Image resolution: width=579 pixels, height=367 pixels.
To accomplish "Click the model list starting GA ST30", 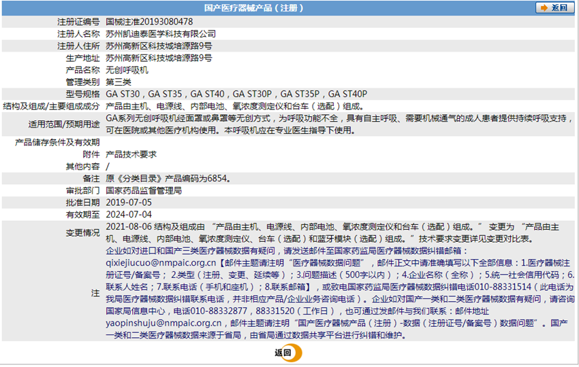I will tap(236, 94).
